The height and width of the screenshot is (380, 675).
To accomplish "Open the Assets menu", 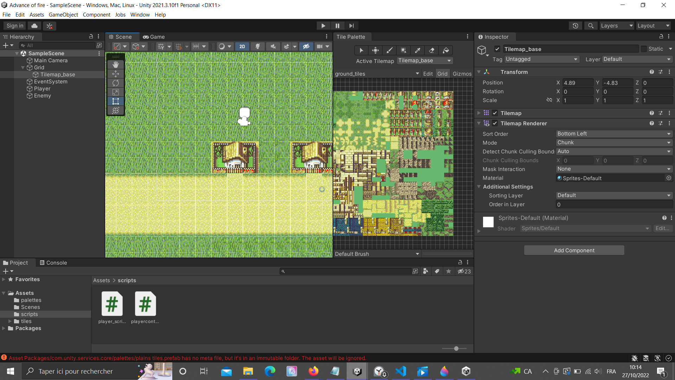I will tap(37, 15).
